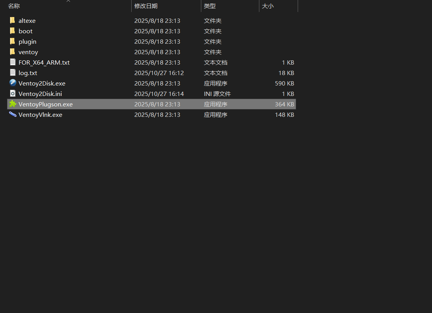Image resolution: width=432 pixels, height=313 pixels.
Task: Click the INI 源文件 type entry
Action: click(217, 94)
